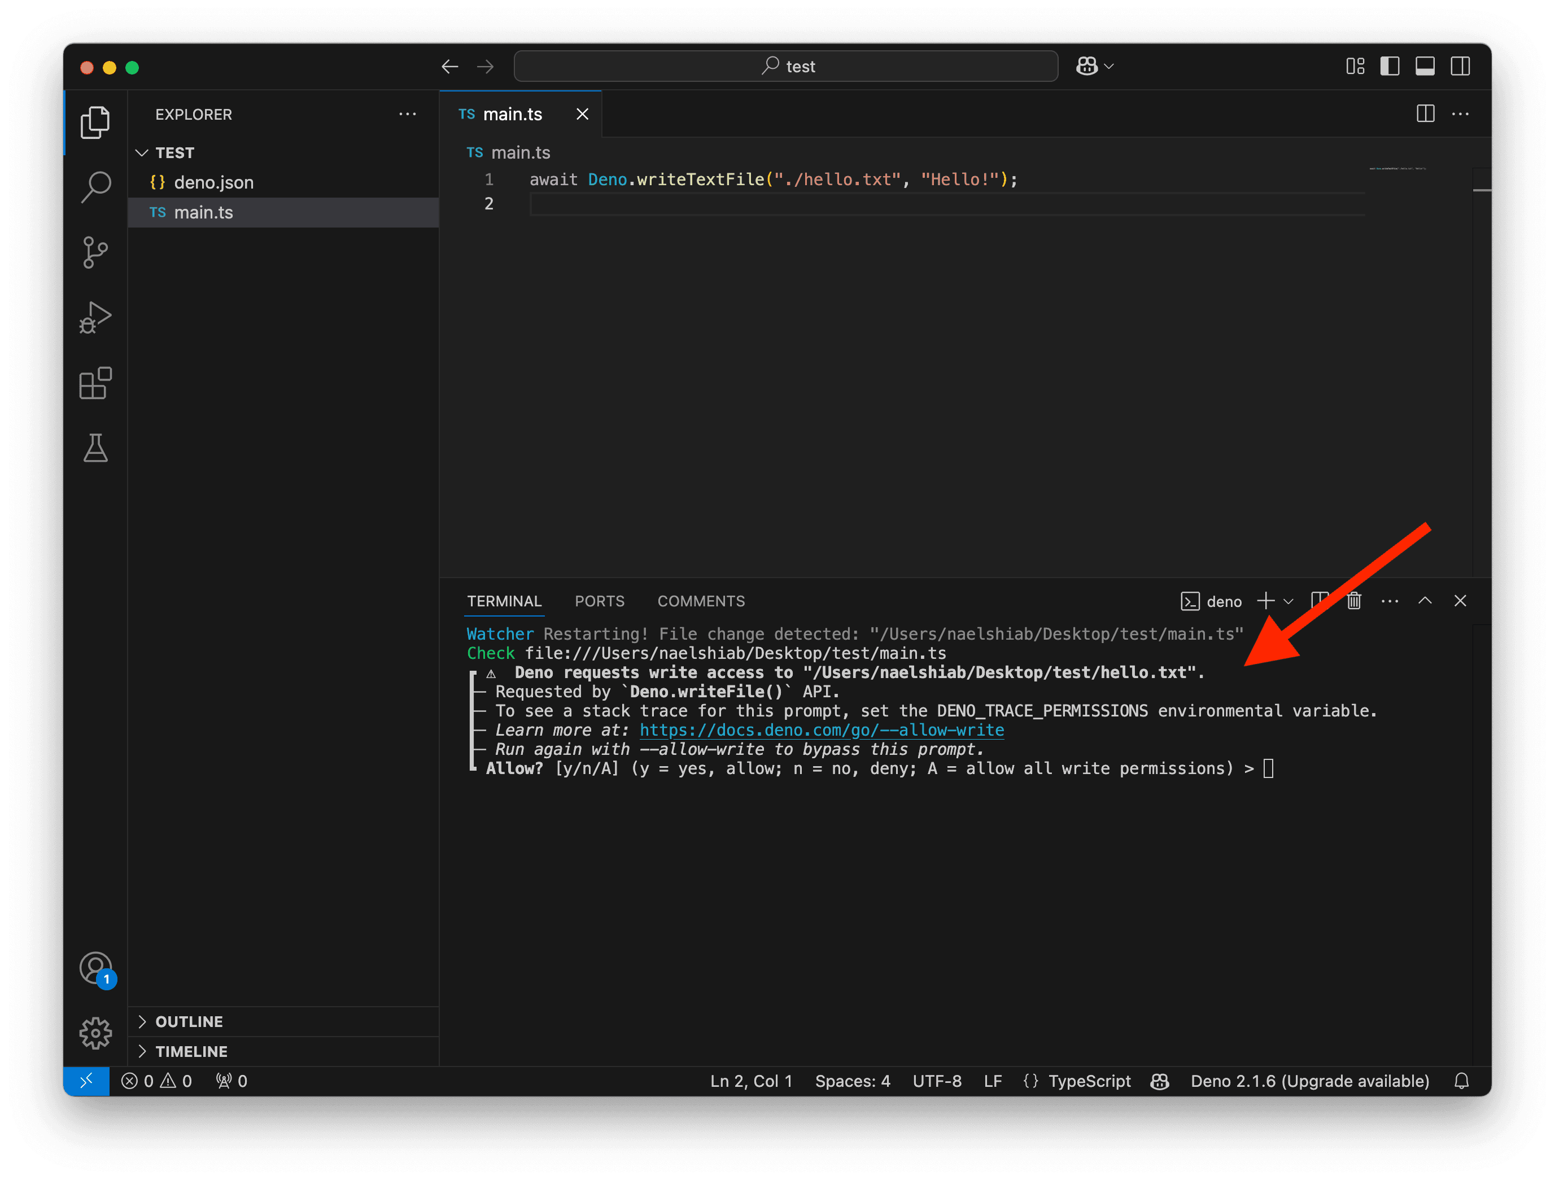Screen dimensions: 1555x1180
Task: Open the docs.deno.com allow-write link
Action: (821, 730)
